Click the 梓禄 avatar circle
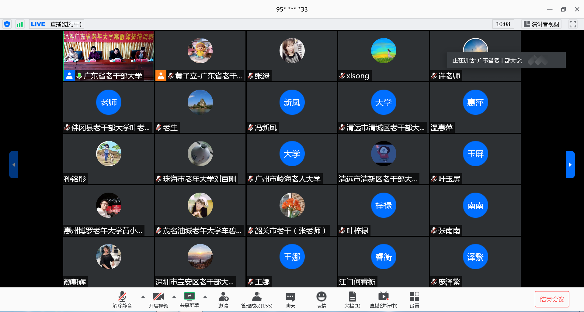 point(384,205)
